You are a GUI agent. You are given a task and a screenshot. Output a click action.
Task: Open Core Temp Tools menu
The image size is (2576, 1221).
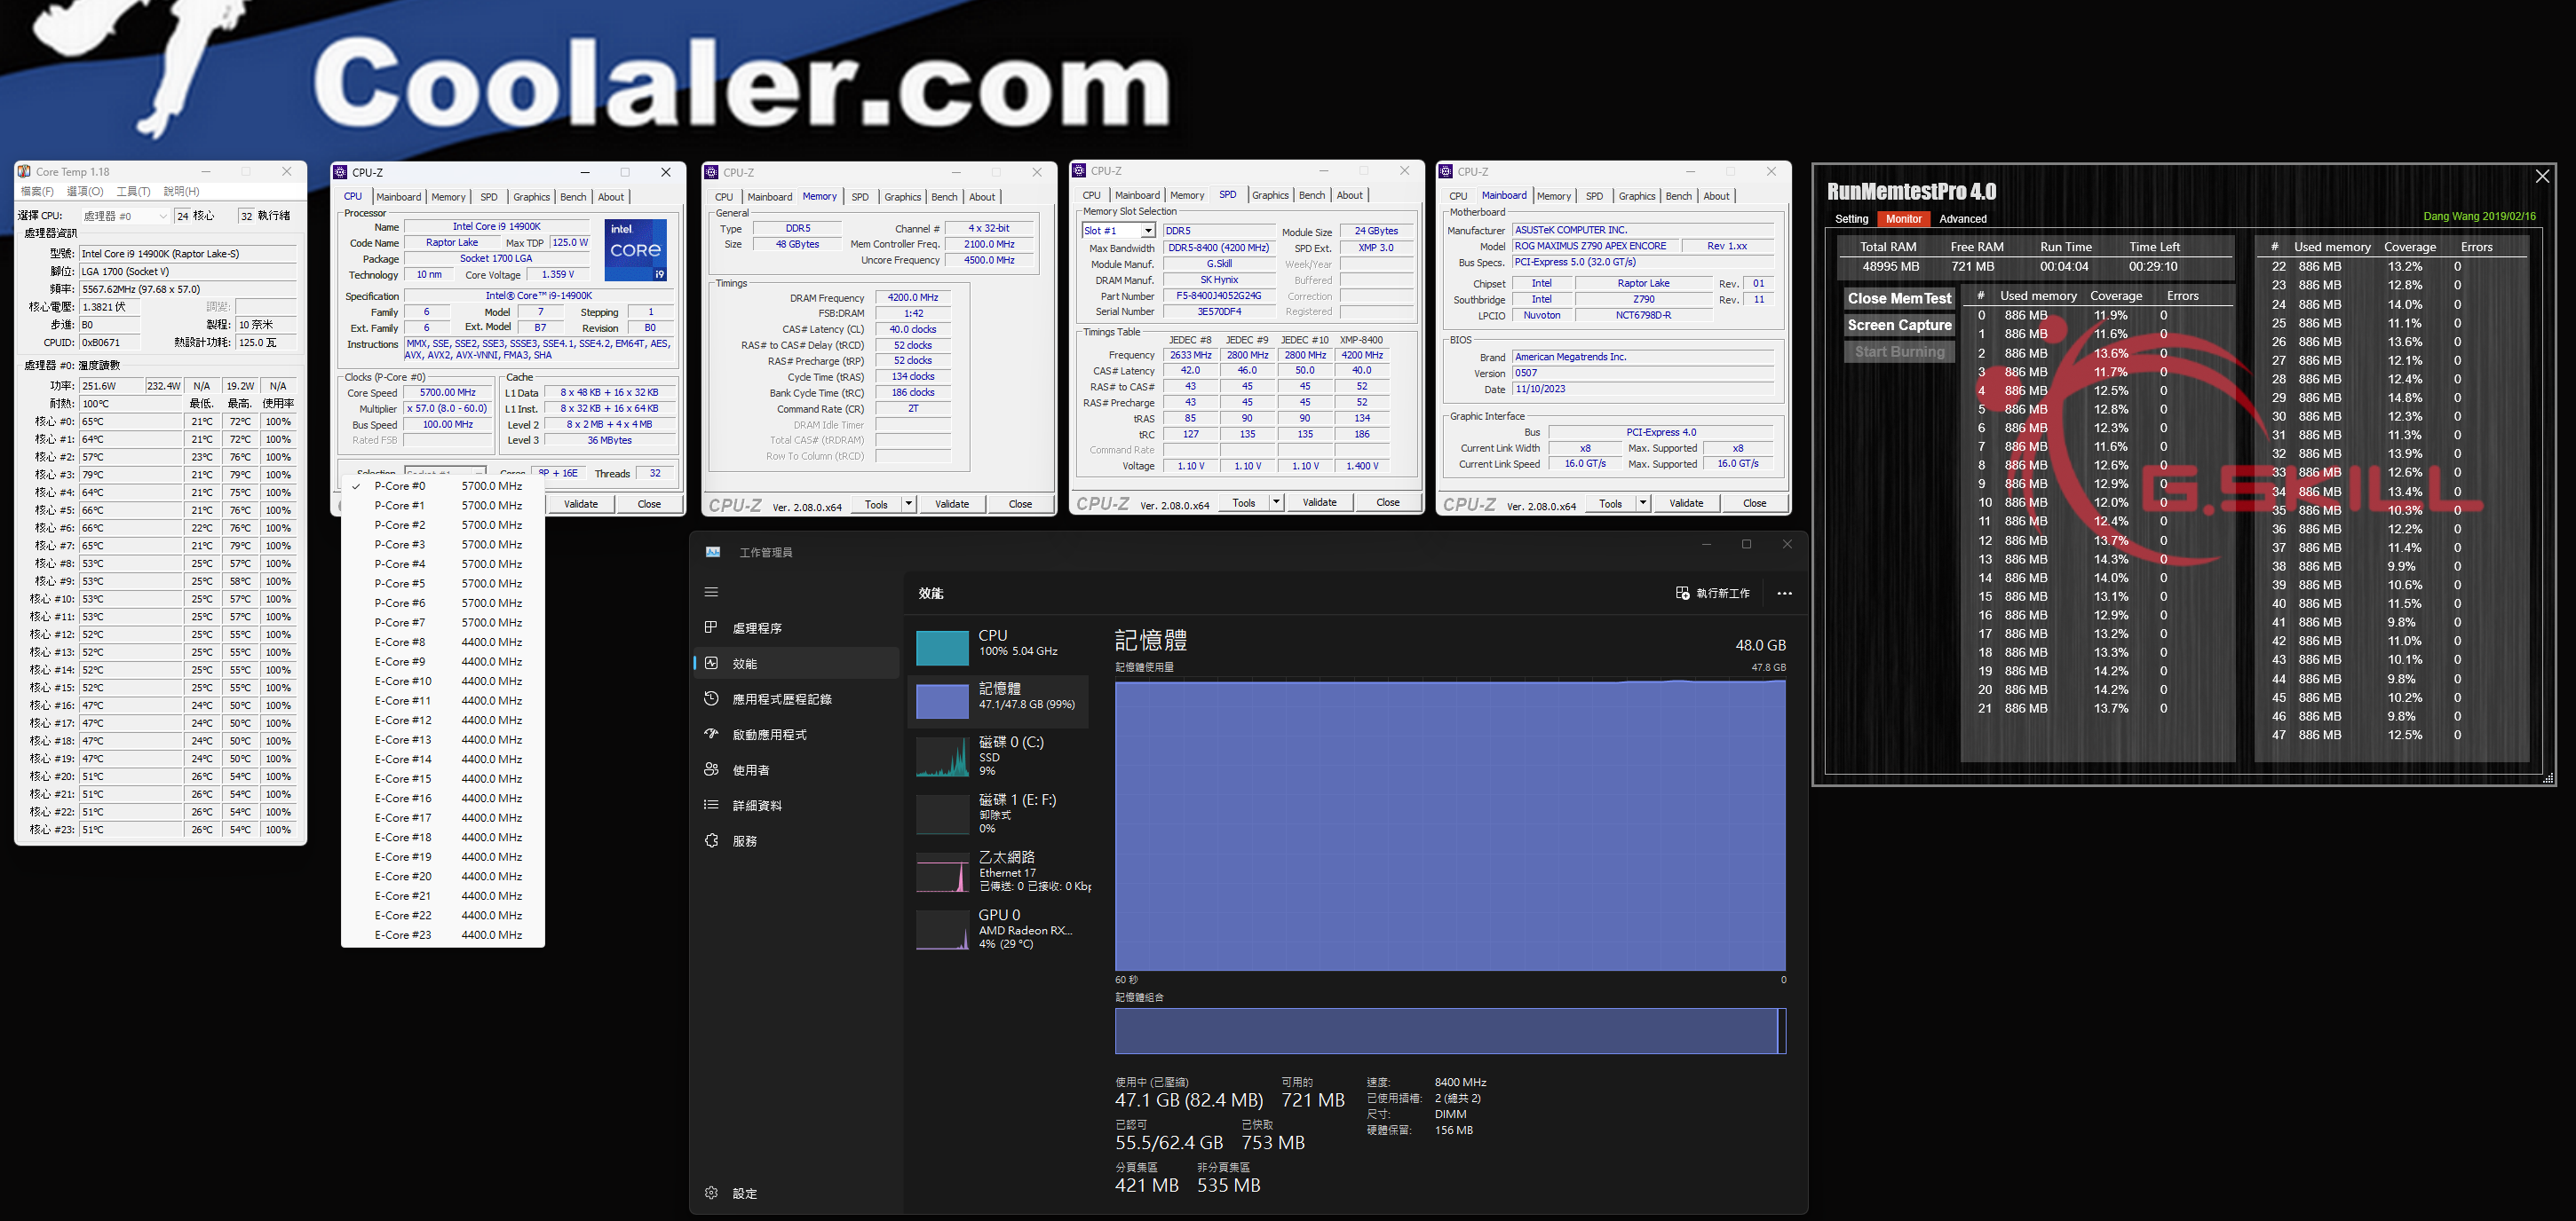point(133,192)
